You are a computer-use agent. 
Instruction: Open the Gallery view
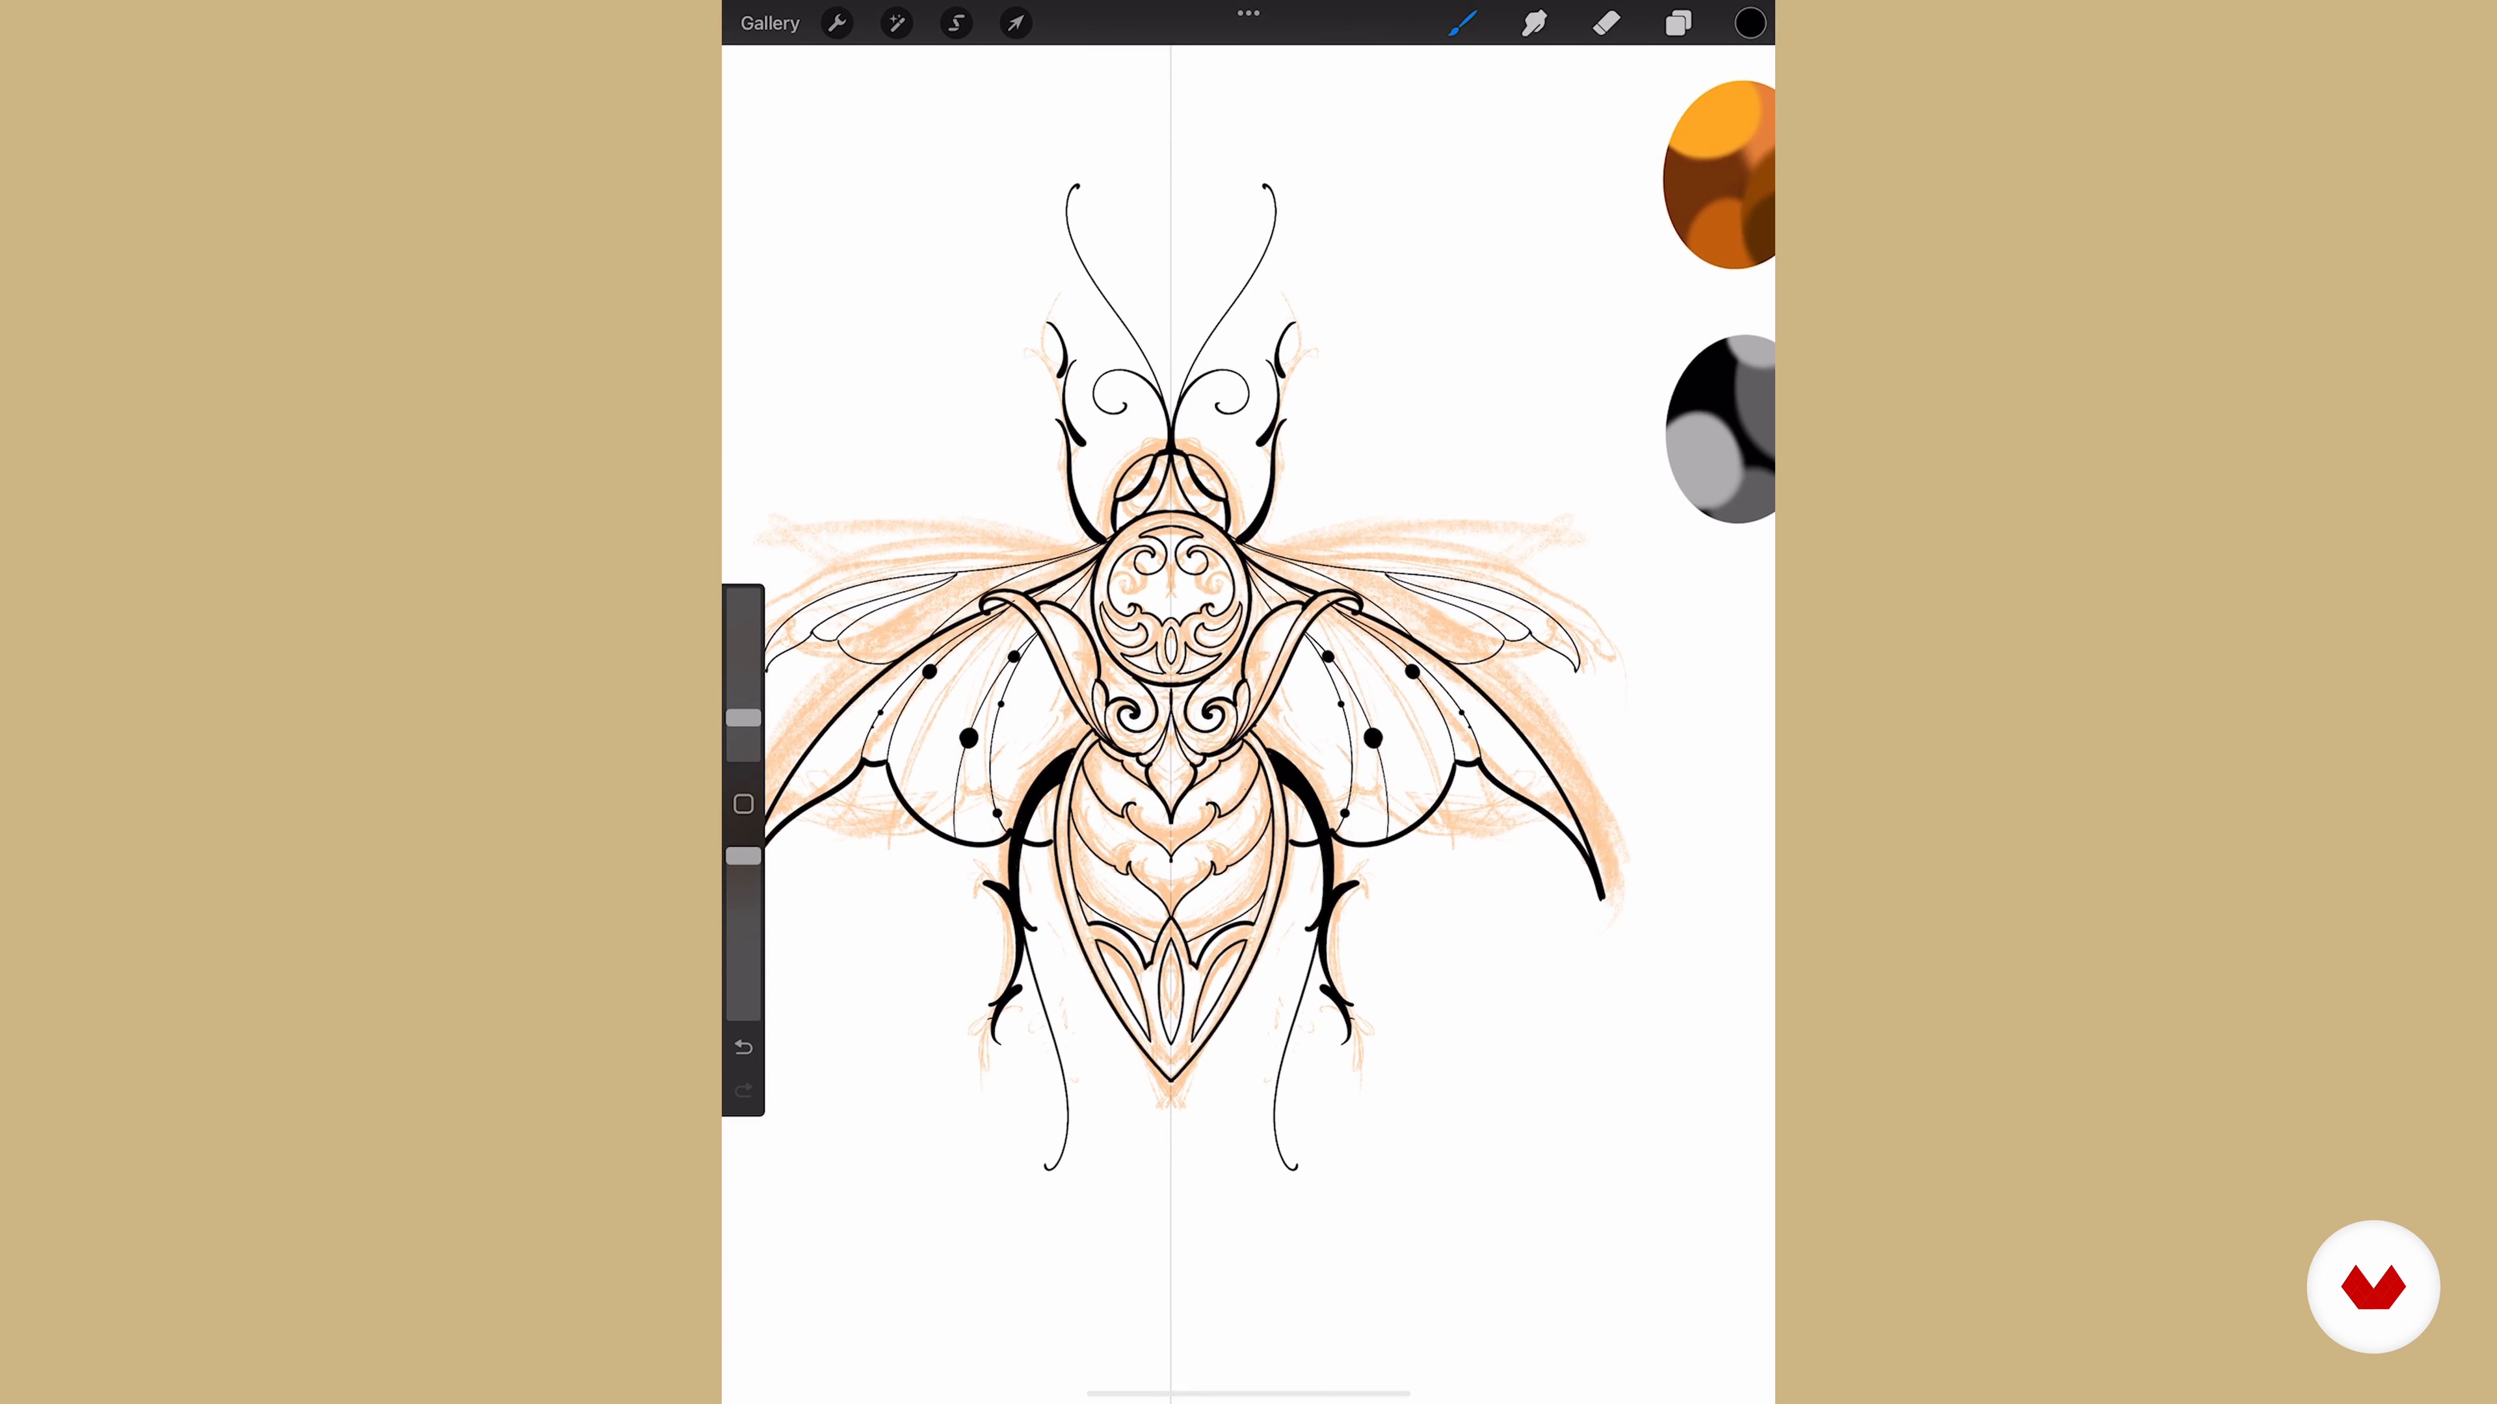coord(770,23)
